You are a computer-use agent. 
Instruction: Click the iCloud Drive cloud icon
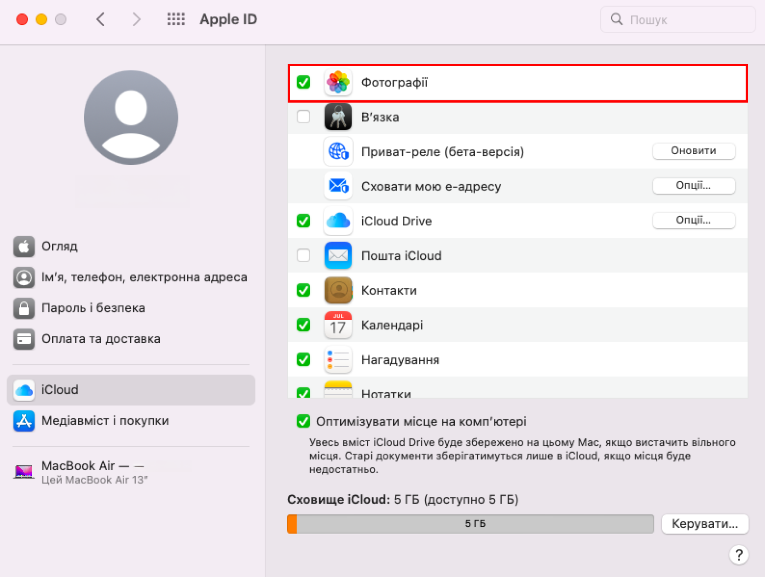click(x=338, y=221)
